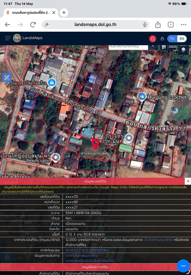The width and height of the screenshot is (191, 275).
Task: Close the ข้อมูลแปลงที่ดิน info panel
Action: click(188, 181)
